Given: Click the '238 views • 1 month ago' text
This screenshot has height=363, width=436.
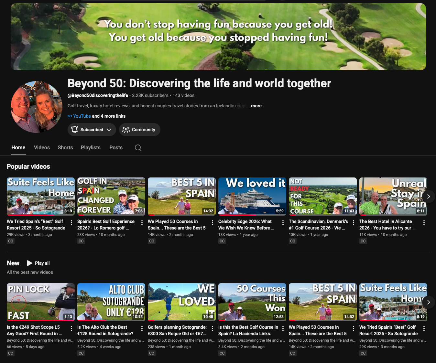Looking at the screenshot, I should [169, 347].
